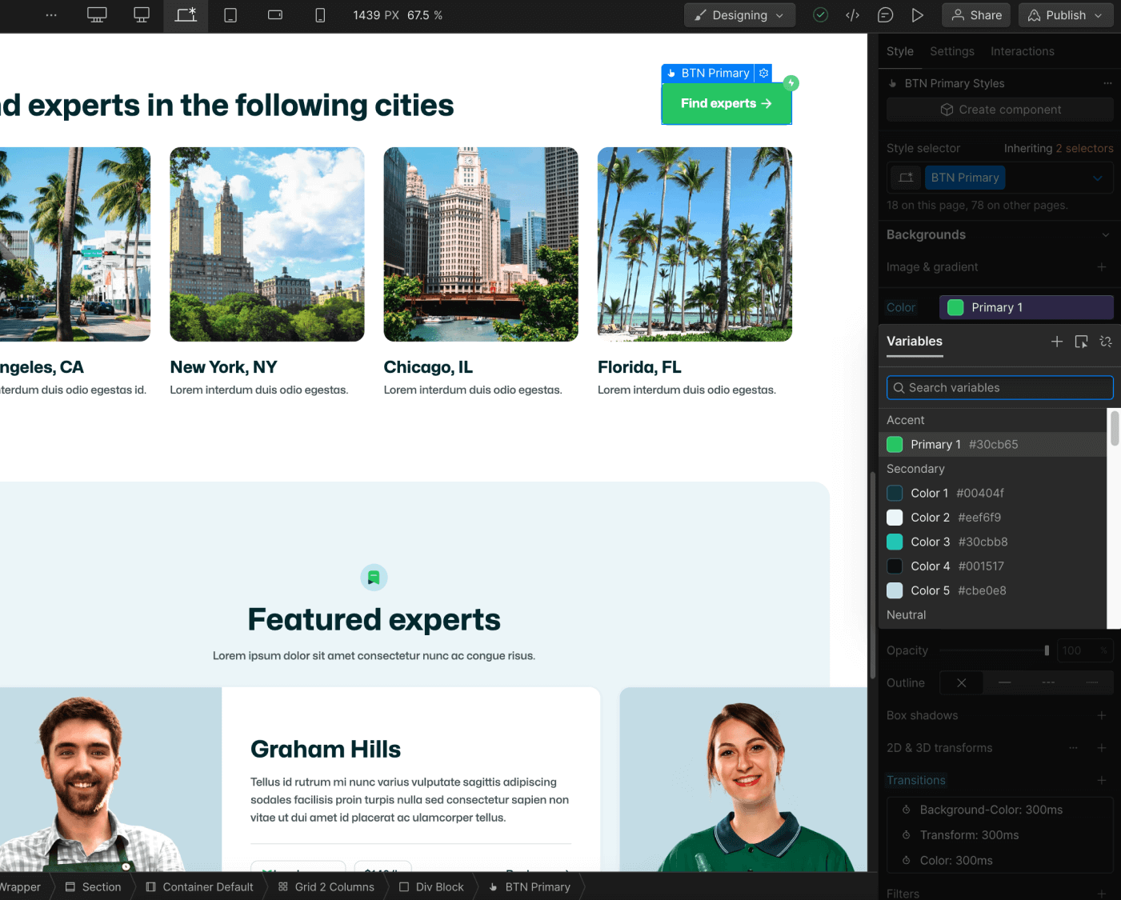Add a new transition
The width and height of the screenshot is (1121, 900).
coord(1102,780)
